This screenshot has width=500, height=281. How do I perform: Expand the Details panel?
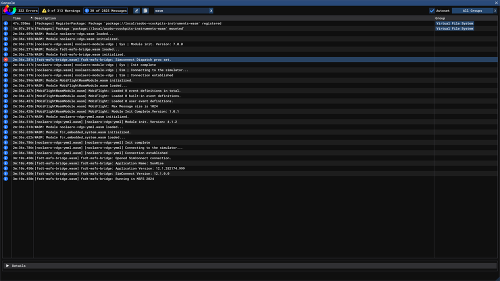point(7,266)
